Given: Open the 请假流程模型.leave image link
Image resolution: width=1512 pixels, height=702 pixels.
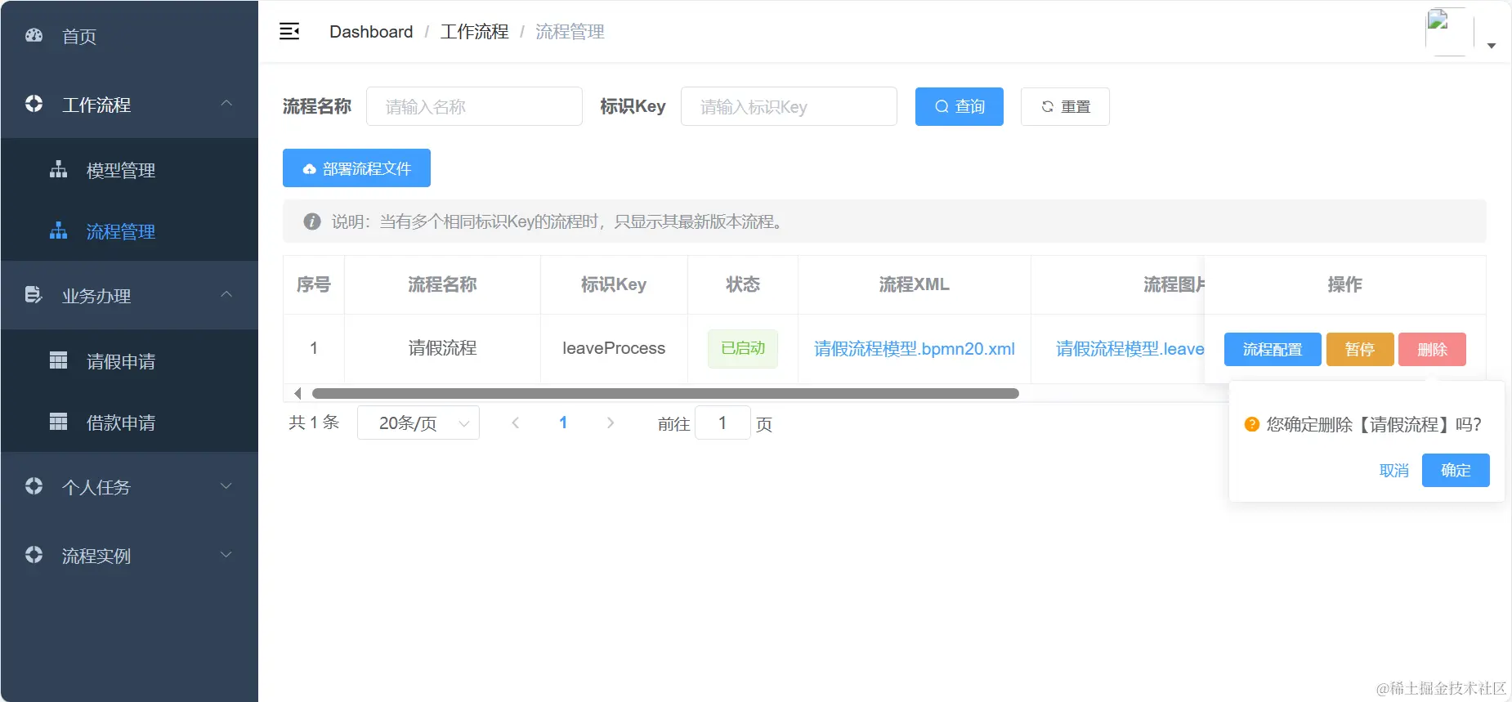Looking at the screenshot, I should [1130, 348].
